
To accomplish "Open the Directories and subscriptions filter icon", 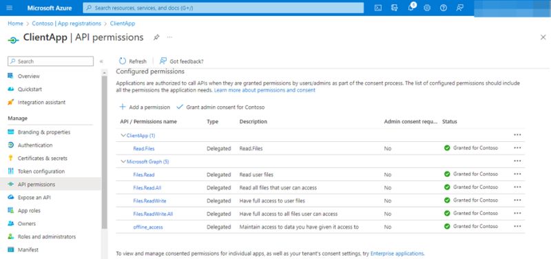I will (x=394, y=8).
